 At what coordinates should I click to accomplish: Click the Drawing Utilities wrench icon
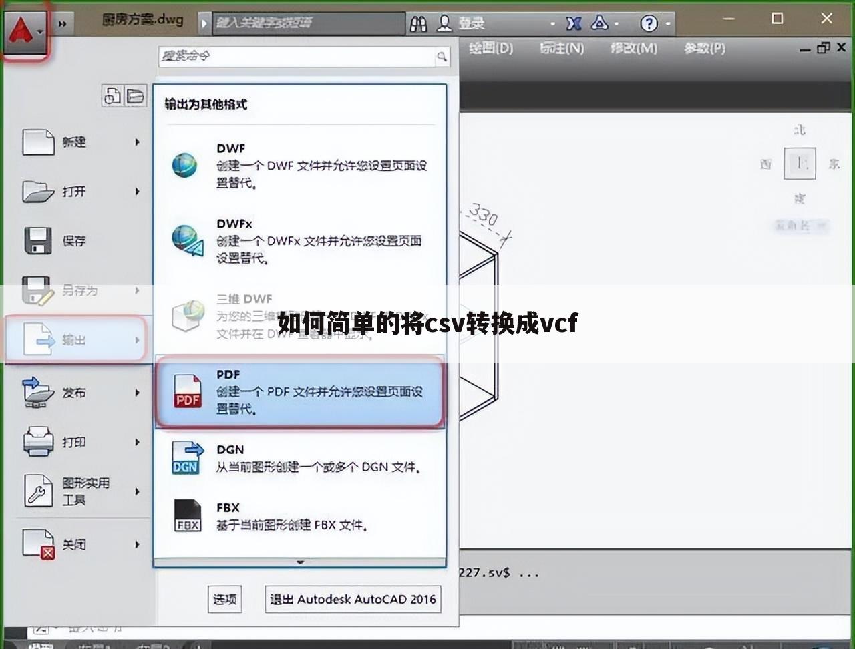click(x=38, y=491)
